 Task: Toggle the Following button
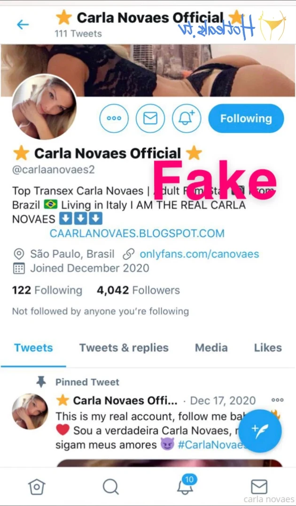246,119
